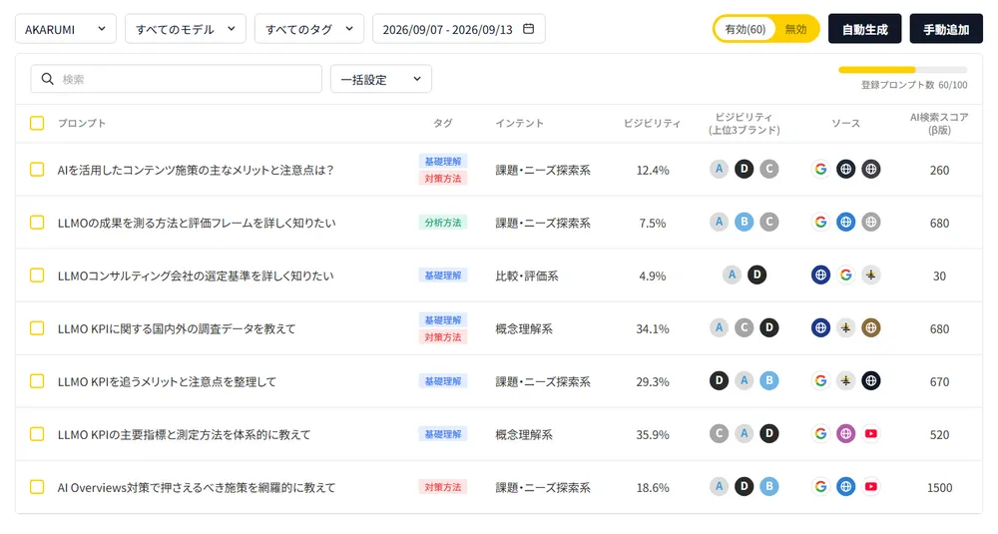Click Google source icon in AIを活用した row
Image resolution: width=998 pixels, height=534 pixels.
(820, 170)
